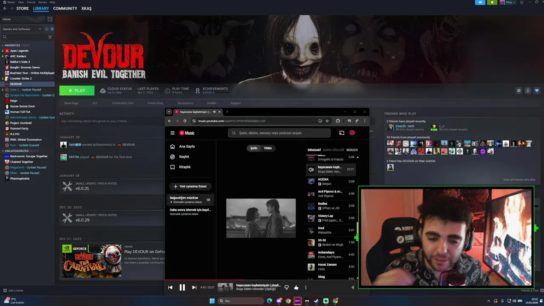544x306 pixels.
Task: View all friends who play link
Action: click(x=519, y=179)
